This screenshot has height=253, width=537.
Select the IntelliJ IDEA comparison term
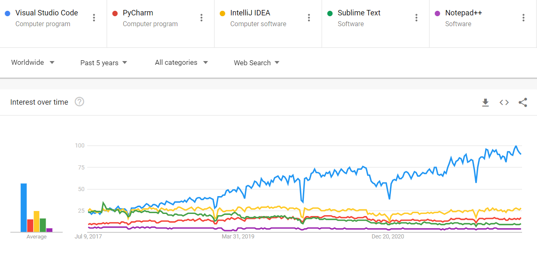(x=250, y=13)
